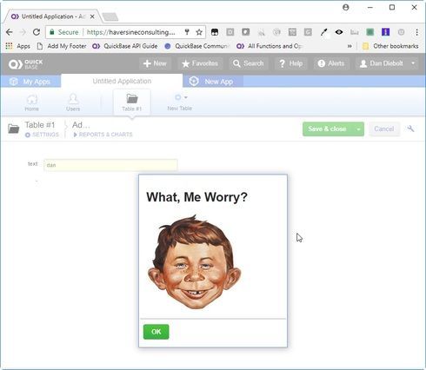426x370 pixels.
Task: Click the Cancel button
Action: coord(384,129)
